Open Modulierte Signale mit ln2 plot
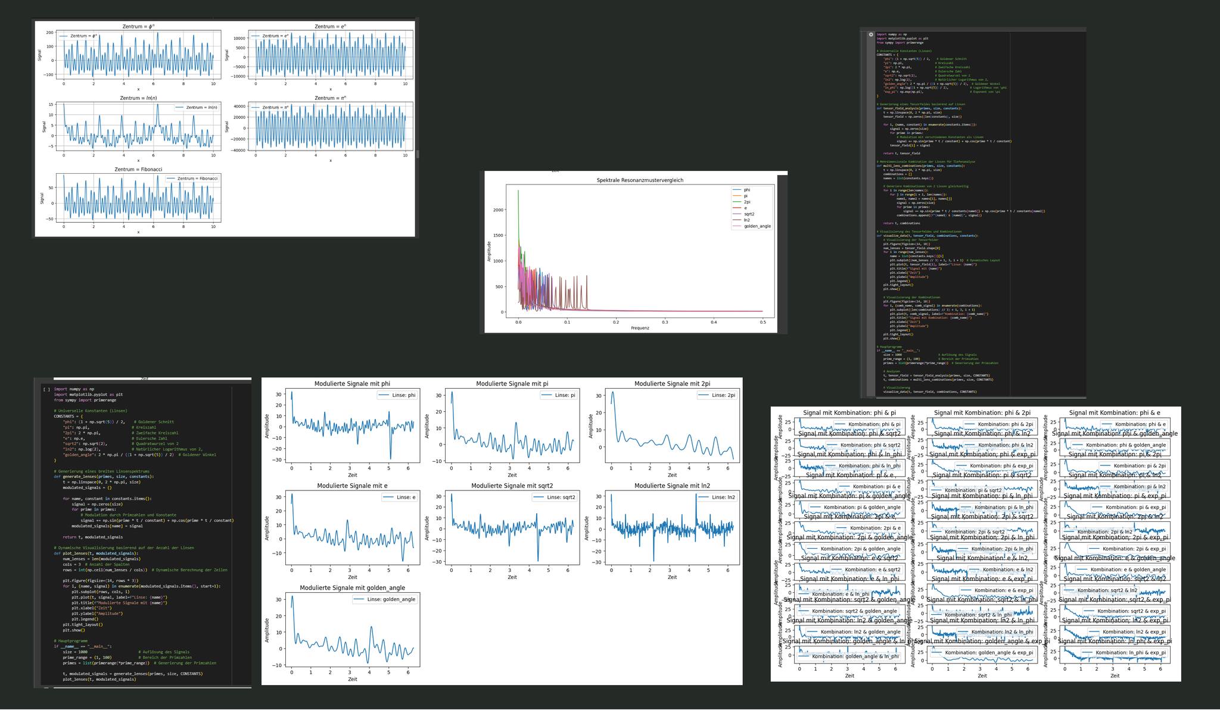The width and height of the screenshot is (1220, 710). (x=672, y=527)
